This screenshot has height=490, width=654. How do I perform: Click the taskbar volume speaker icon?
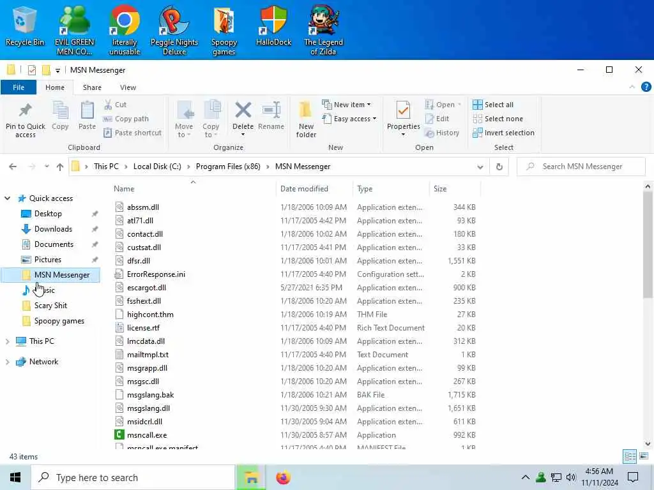coord(571,477)
